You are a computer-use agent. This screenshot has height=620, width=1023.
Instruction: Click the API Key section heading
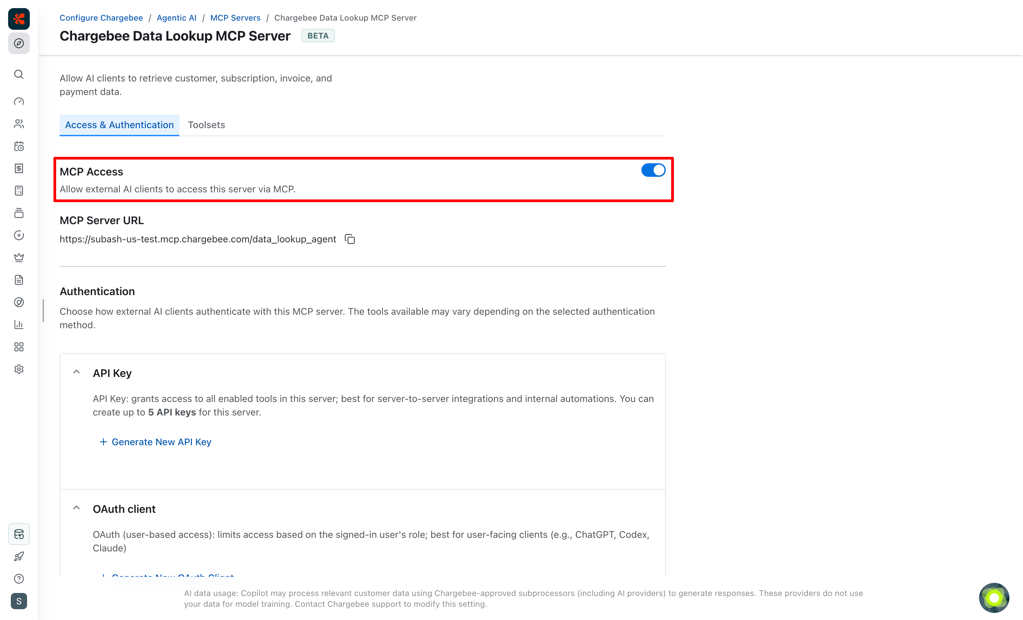(x=112, y=373)
